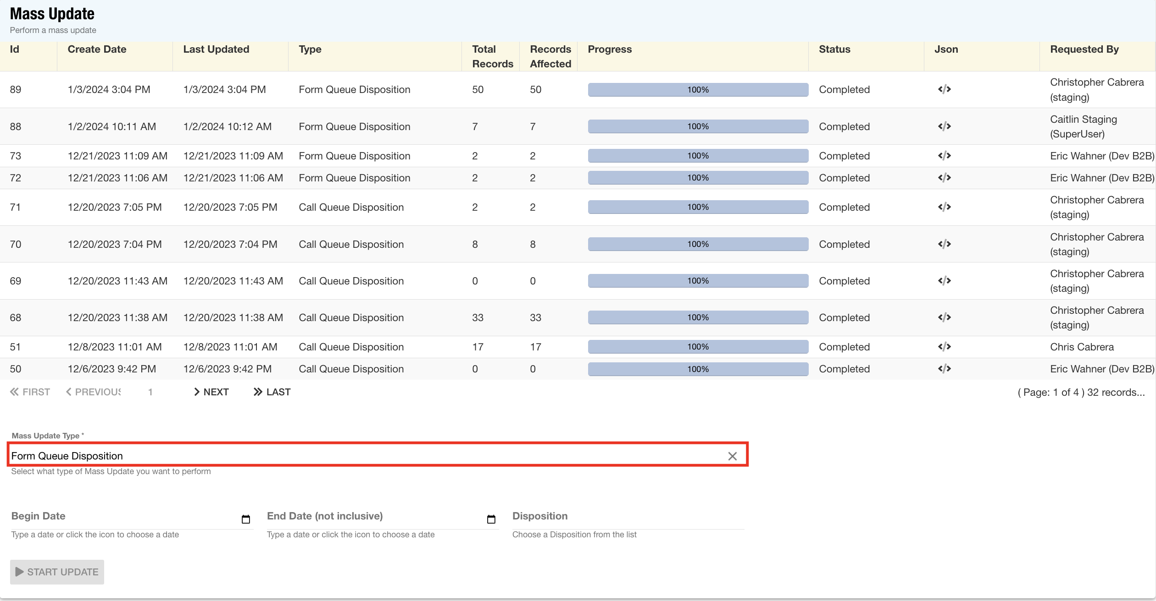Image resolution: width=1156 pixels, height=601 pixels.
Task: Click progress bar for record 70
Action: click(x=698, y=244)
